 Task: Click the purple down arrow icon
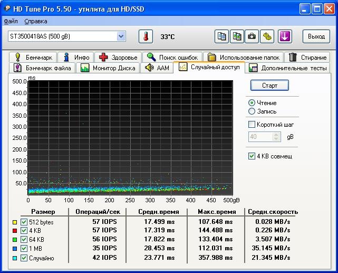pyautogui.click(x=285, y=36)
